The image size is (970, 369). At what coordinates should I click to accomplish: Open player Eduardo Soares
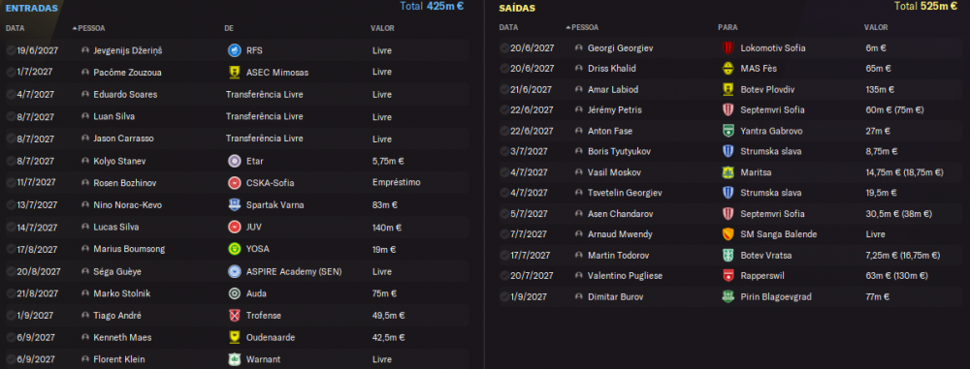(x=125, y=95)
